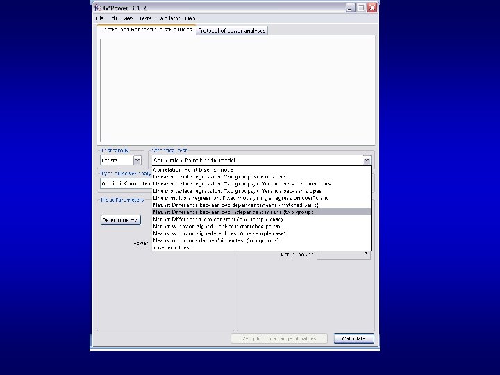Click X-Y plot for a range of values
Screen dimensions: 500x375
pos(279,338)
